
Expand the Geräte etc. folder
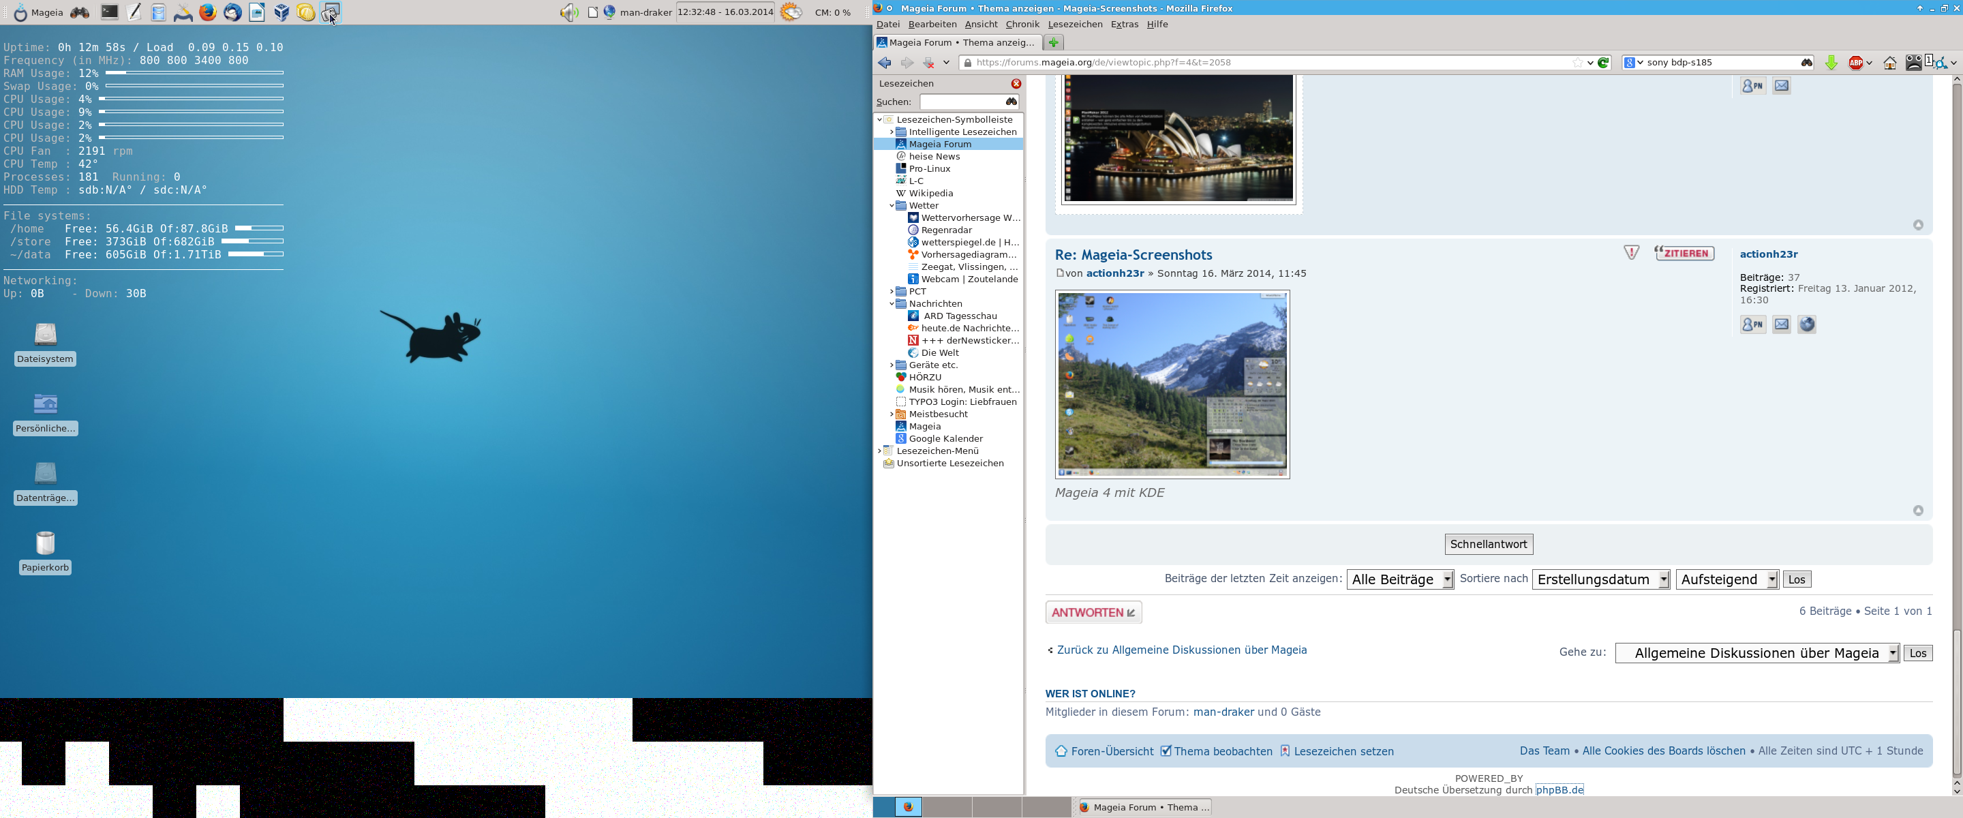click(x=892, y=365)
